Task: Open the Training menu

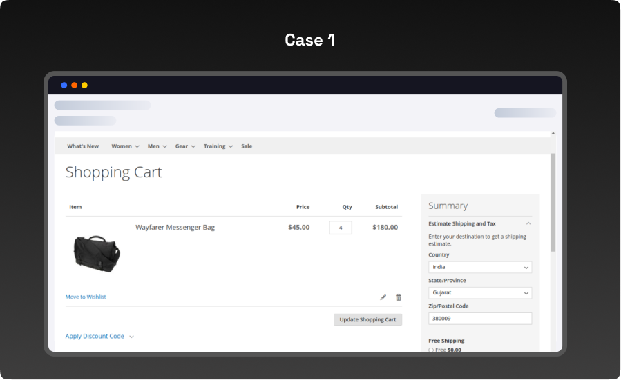Action: [x=218, y=146]
